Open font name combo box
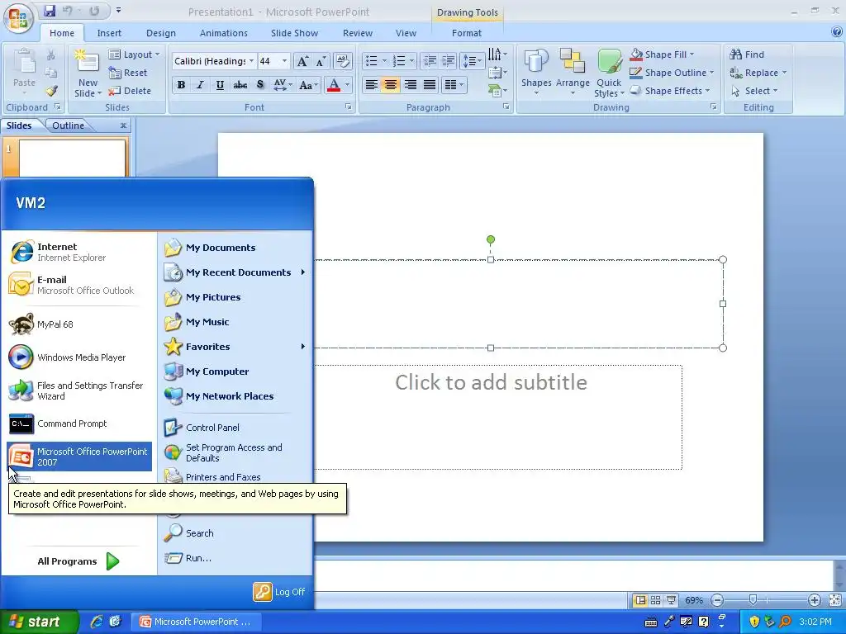 click(214, 61)
